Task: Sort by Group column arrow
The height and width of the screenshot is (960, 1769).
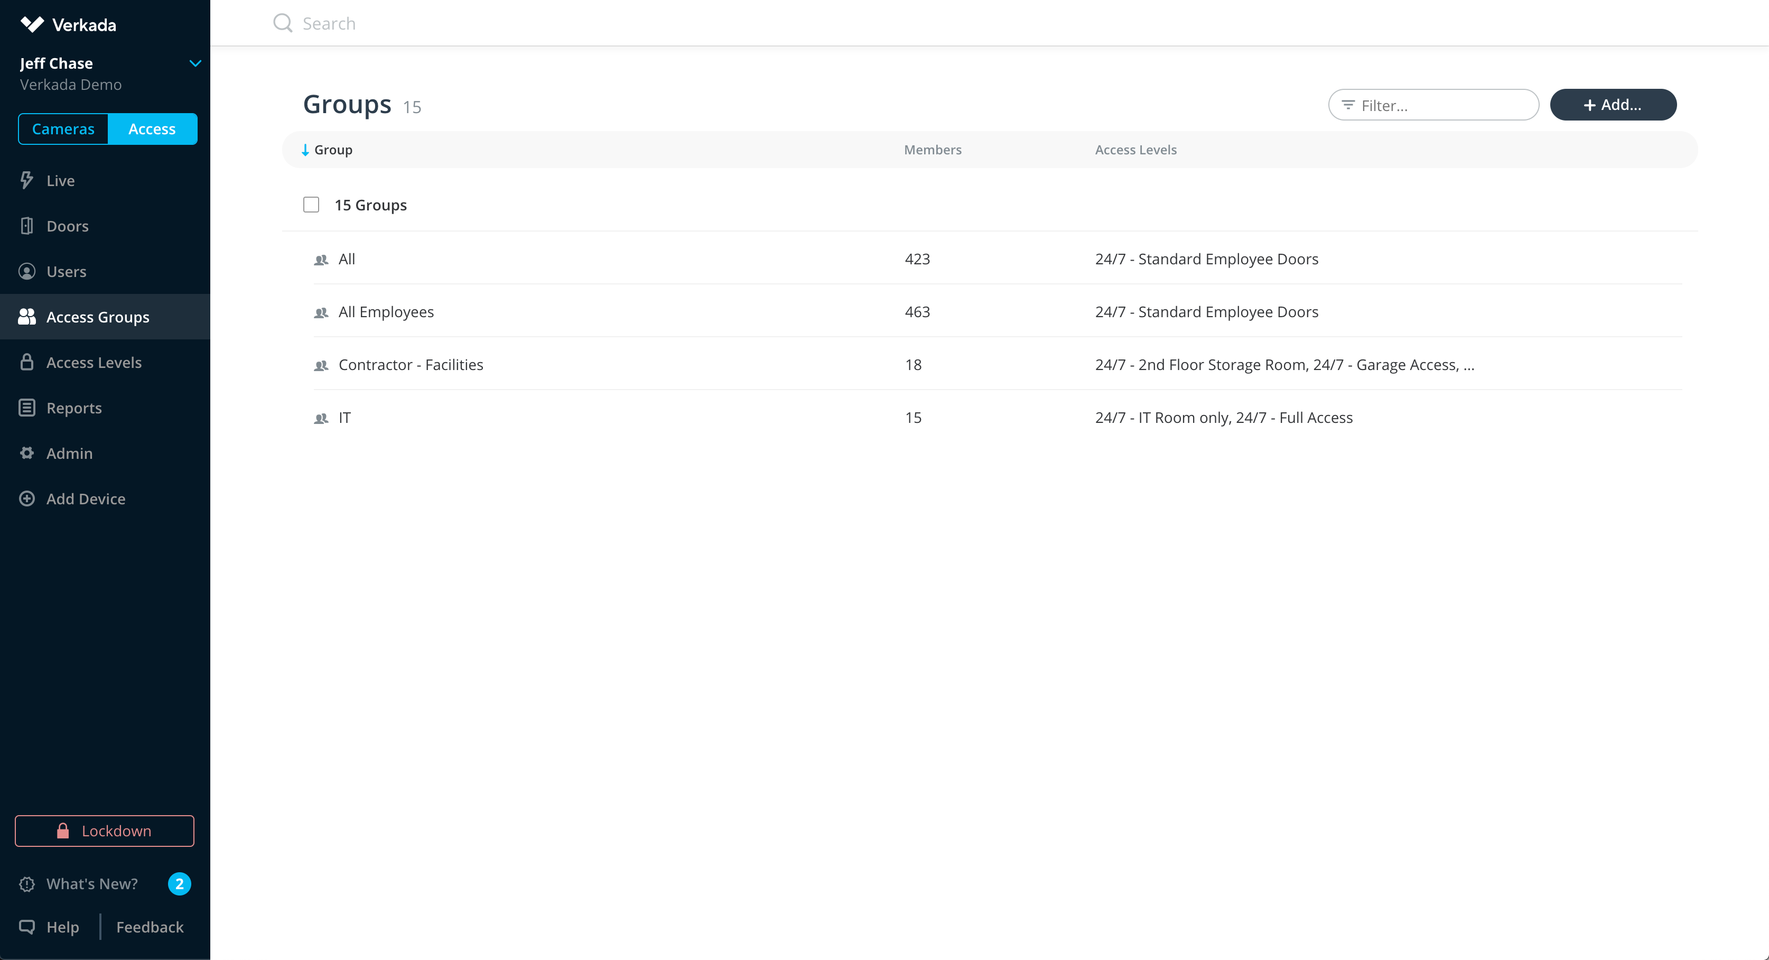Action: point(305,150)
